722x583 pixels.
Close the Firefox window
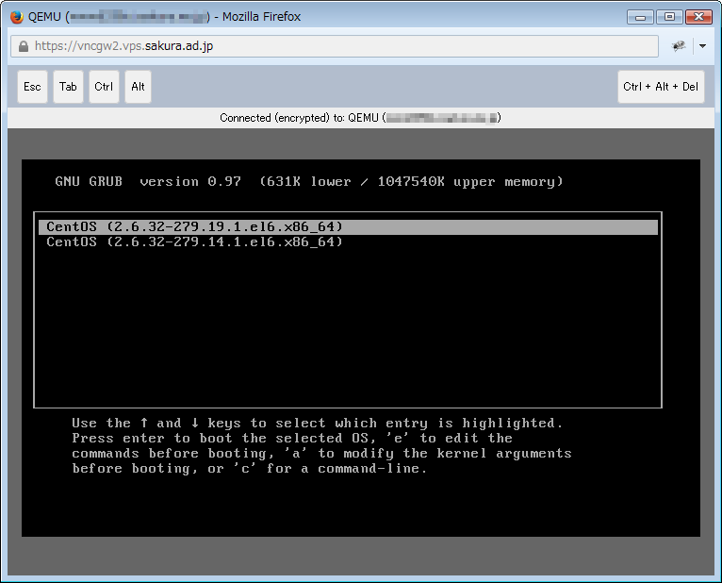(699, 17)
